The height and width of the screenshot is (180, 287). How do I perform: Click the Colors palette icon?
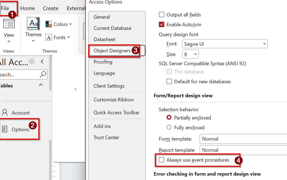[x=49, y=24]
